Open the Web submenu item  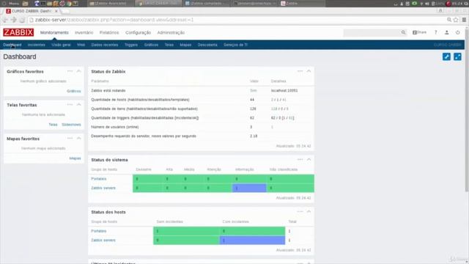point(81,45)
